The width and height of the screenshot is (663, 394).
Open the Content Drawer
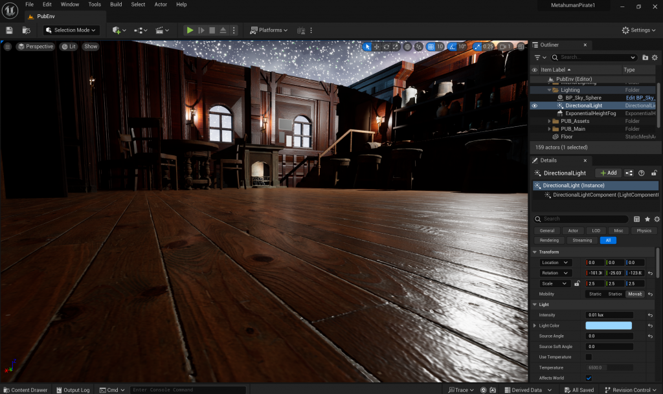(x=25, y=389)
